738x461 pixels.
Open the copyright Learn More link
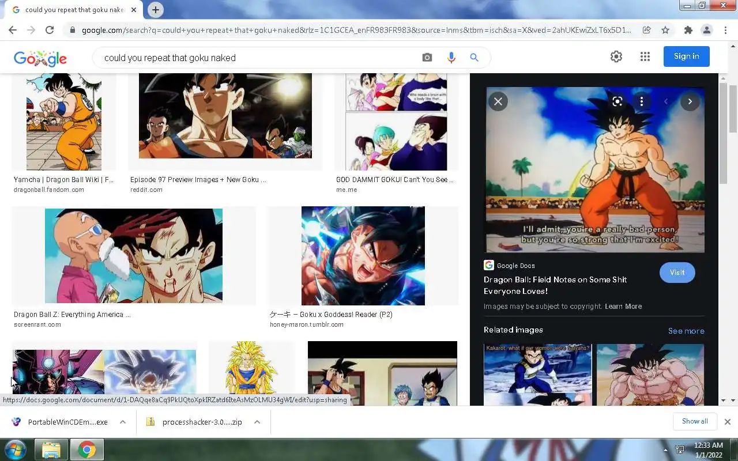pyautogui.click(x=623, y=307)
